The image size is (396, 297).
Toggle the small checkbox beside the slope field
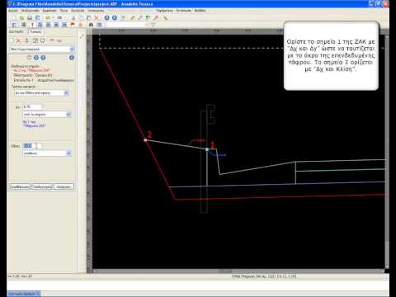(x=40, y=146)
